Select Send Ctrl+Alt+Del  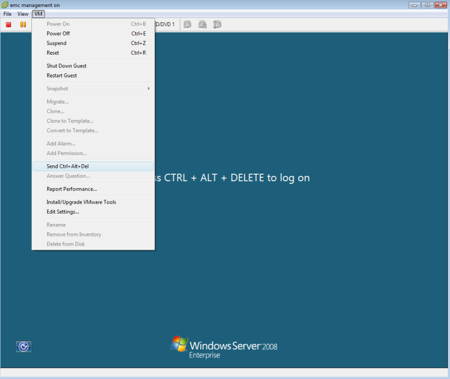68,167
